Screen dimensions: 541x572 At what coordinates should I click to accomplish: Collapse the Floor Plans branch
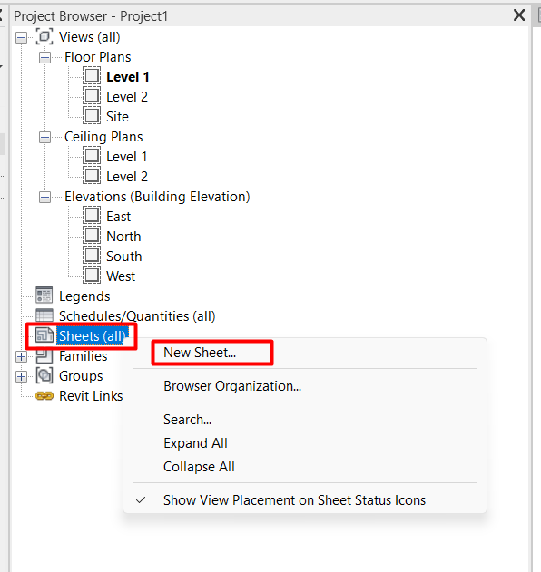(44, 57)
